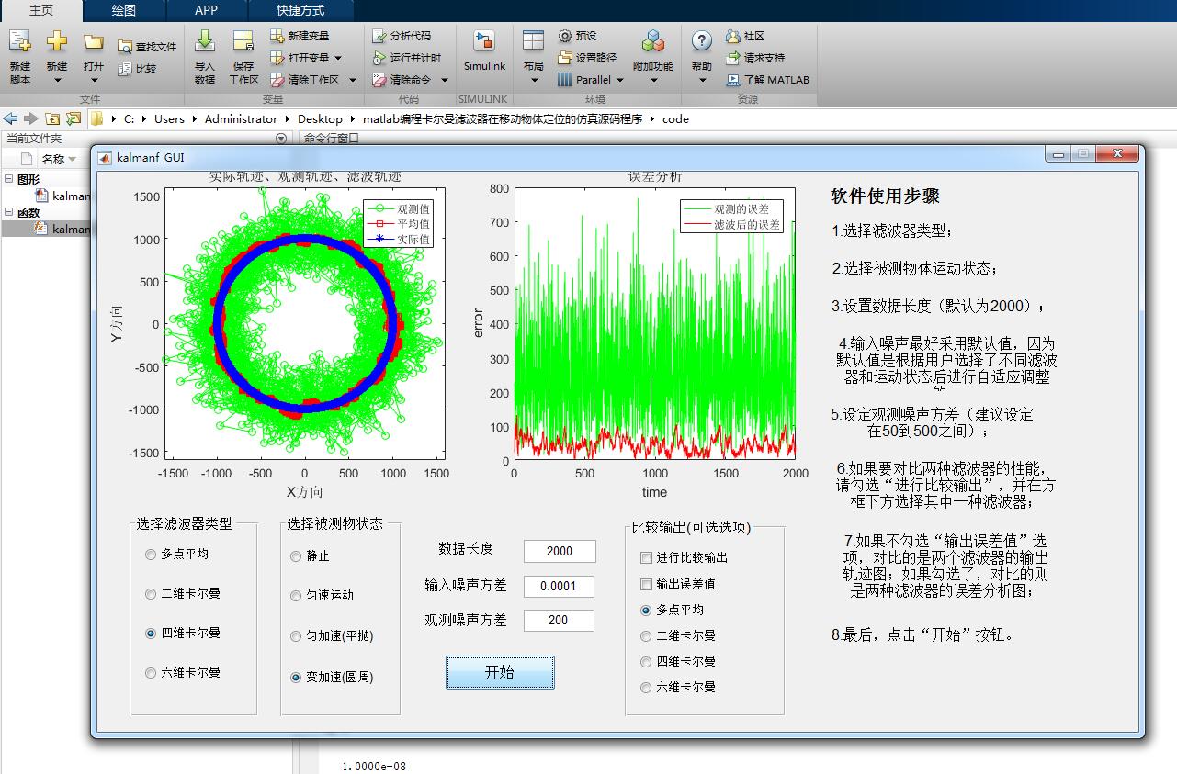This screenshot has height=774, width=1177.
Task: Click the 开始 start button
Action: 500,672
